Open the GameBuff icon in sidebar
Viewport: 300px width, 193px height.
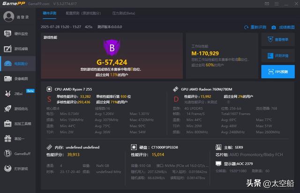pos(8,154)
